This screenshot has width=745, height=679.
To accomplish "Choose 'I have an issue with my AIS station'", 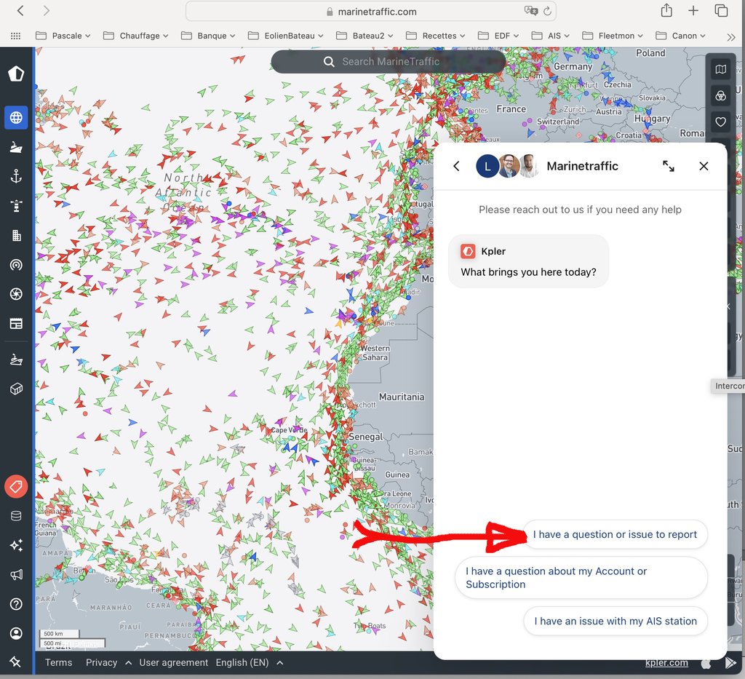I will (615, 621).
